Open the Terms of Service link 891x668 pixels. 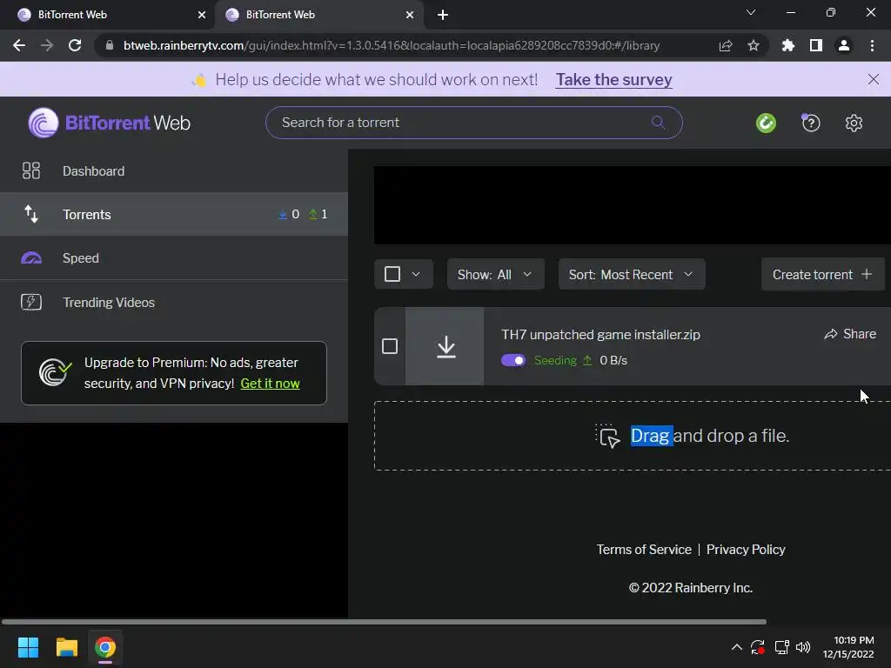[x=644, y=550]
